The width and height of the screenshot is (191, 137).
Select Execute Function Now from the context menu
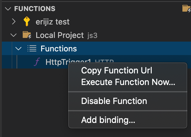[x=128, y=82]
